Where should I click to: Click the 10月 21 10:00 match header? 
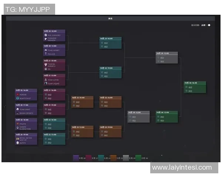[54, 60]
